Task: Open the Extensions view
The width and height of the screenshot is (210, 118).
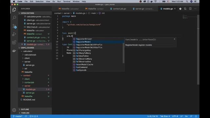Action: click(x=14, y=42)
